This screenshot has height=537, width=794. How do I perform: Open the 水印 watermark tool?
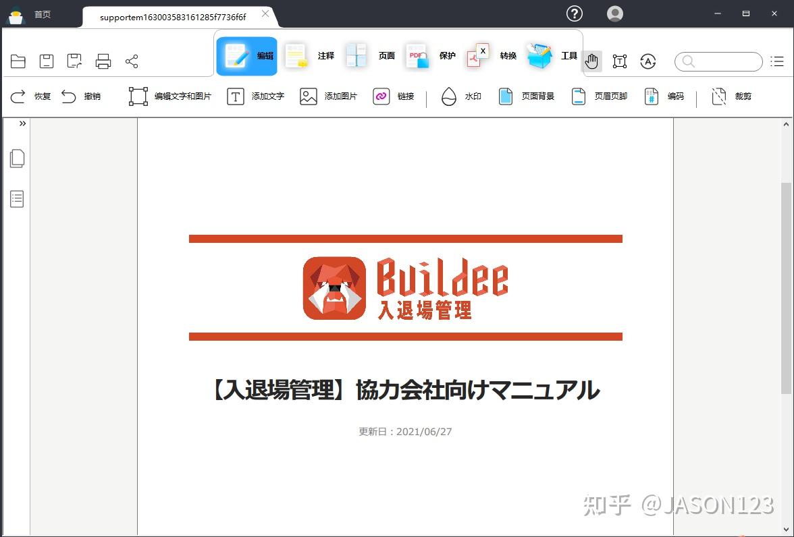(460, 96)
